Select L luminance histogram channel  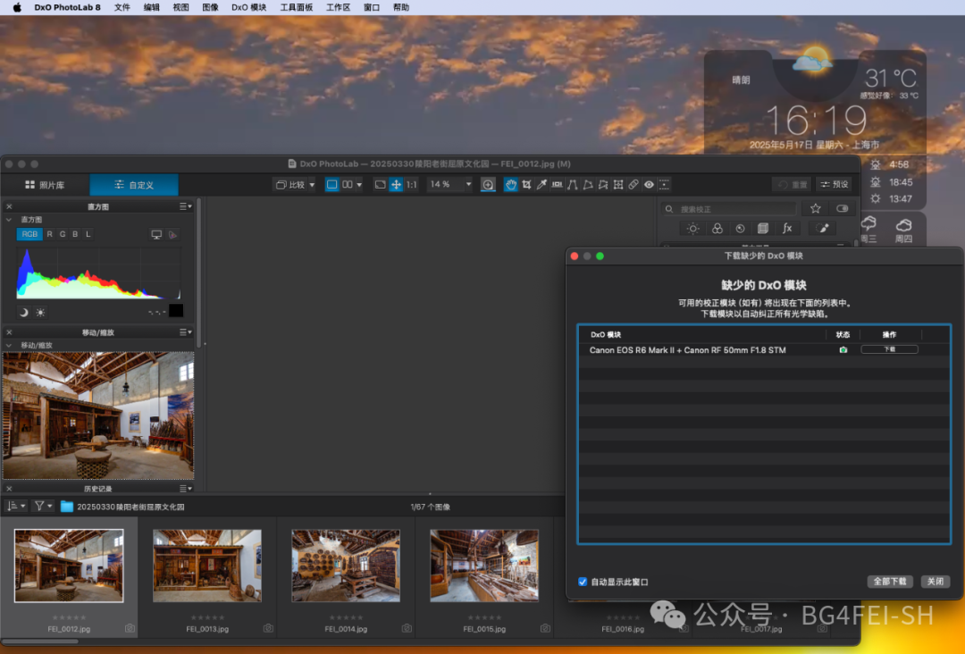(88, 234)
